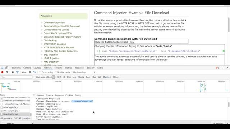230x129 pixels.
Task: Open the Elements tab
Action: (x=17, y=68)
